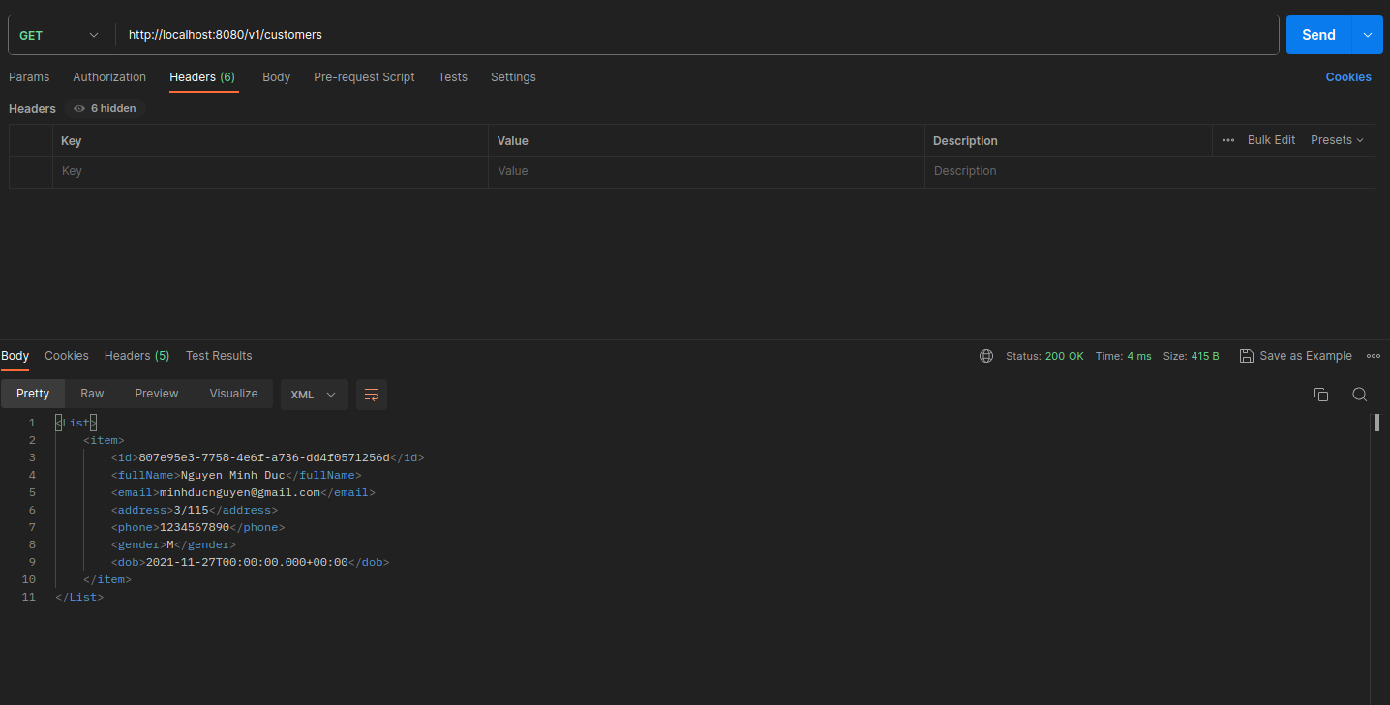
Task: Open the XML format dropdown
Action: [314, 395]
